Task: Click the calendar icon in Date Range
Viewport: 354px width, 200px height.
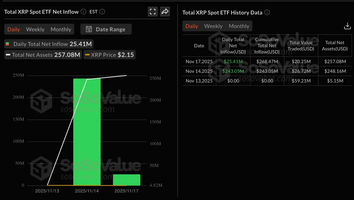Action: (x=89, y=29)
